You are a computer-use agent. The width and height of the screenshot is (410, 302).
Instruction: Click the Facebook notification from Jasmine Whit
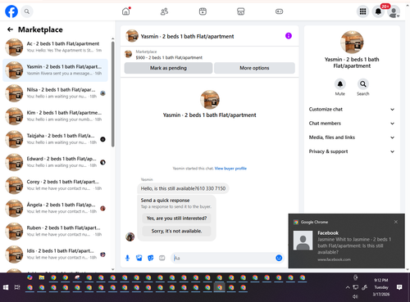[347, 241]
